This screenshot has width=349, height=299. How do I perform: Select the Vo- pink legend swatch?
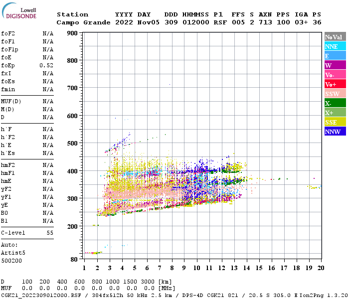click(x=335, y=75)
